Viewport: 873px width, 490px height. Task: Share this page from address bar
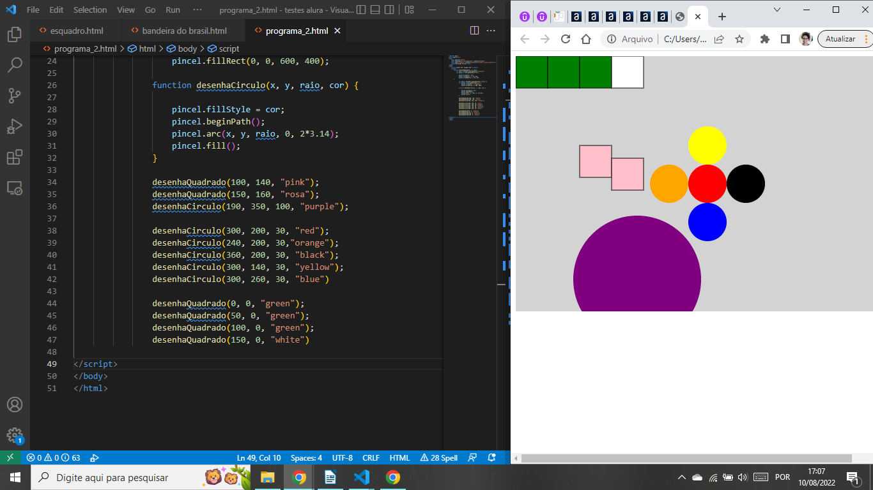pyautogui.click(x=719, y=39)
